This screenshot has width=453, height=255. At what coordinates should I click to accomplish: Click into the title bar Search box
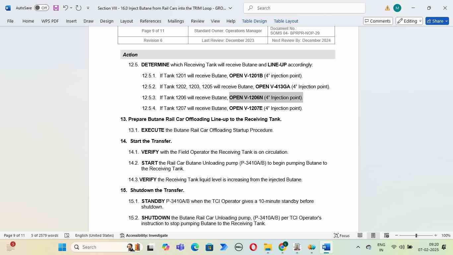click(x=304, y=8)
